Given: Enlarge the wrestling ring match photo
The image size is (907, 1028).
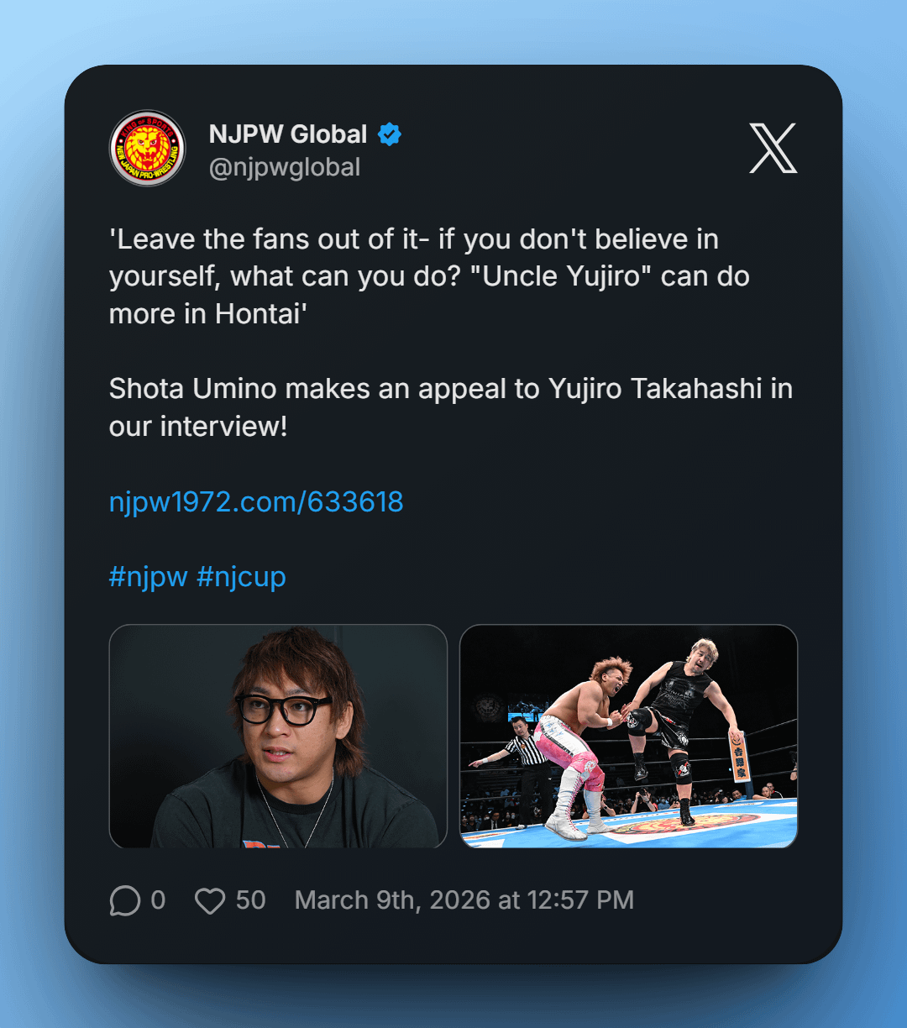Looking at the screenshot, I should (628, 736).
